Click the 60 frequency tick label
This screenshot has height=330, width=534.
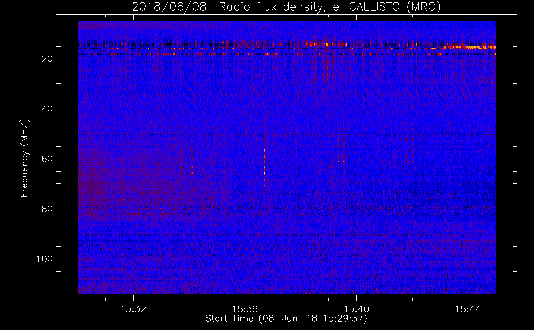47,159
